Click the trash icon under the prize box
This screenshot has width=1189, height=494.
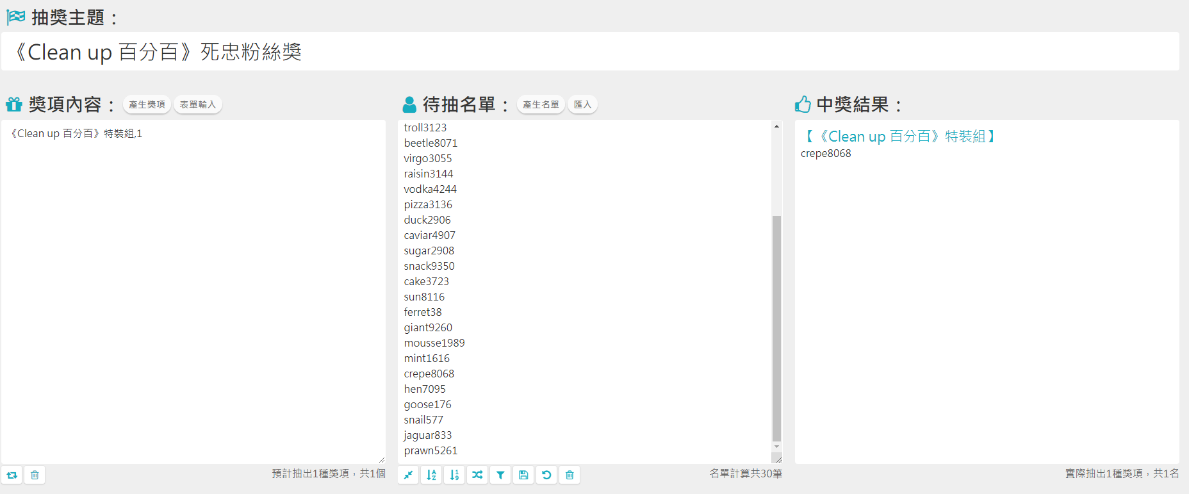(35, 475)
